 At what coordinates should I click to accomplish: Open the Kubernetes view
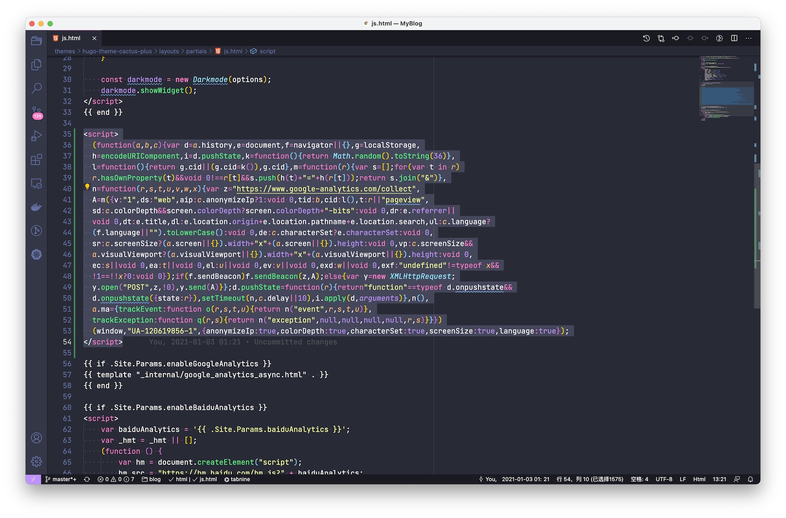(36, 254)
